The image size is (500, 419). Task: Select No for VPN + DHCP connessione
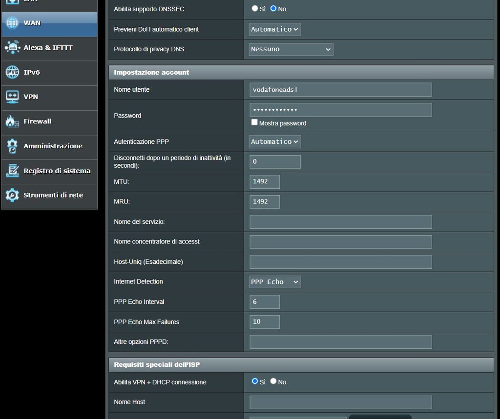coord(273,381)
